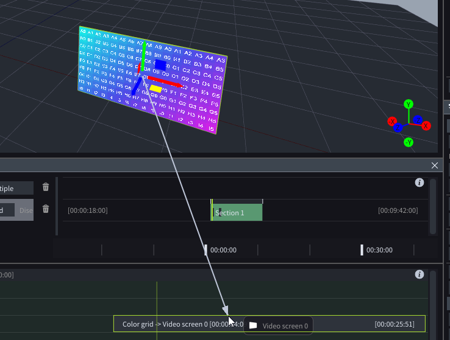This screenshot has width=450, height=340.
Task: Click the lower trash icon in list
Action: coord(46,209)
